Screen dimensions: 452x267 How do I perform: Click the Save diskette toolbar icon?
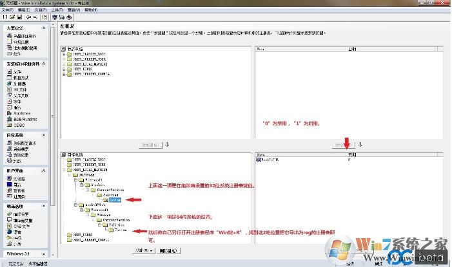pyautogui.click(x=19, y=17)
